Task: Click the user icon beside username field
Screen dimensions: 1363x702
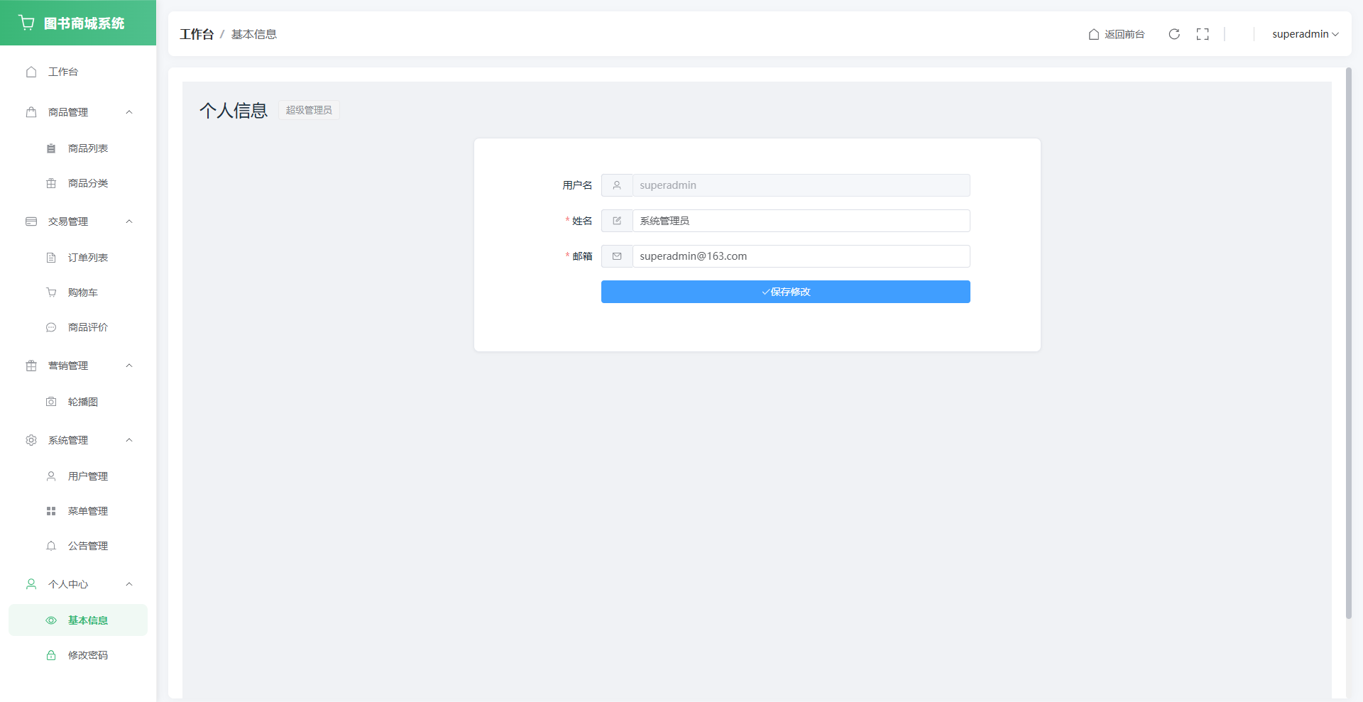Action: point(617,185)
